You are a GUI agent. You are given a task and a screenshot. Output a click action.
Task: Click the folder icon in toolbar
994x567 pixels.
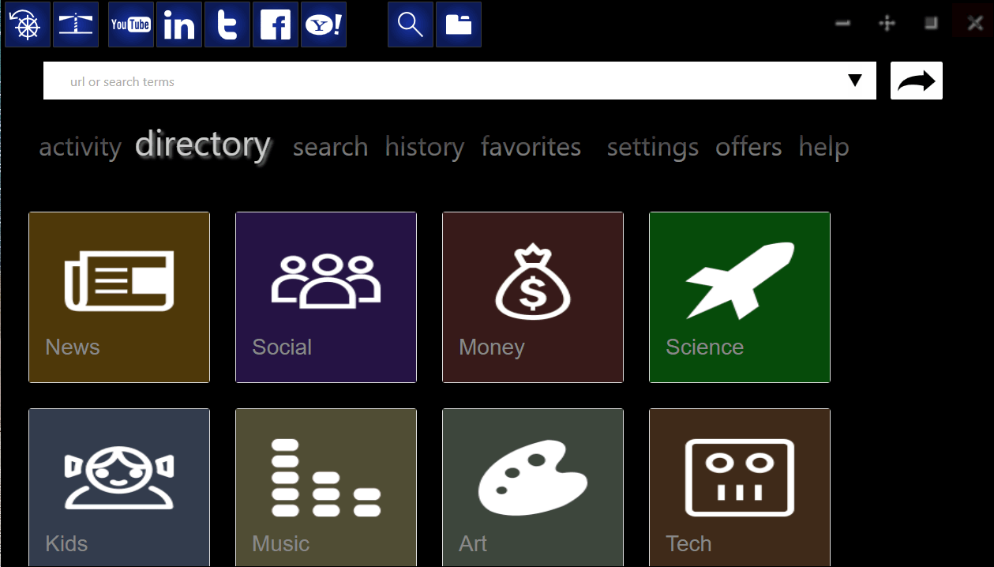pos(459,24)
